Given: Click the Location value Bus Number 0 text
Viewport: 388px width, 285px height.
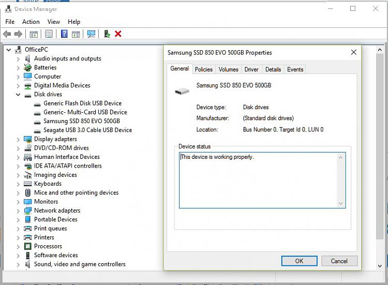Looking at the screenshot, I should (x=283, y=129).
